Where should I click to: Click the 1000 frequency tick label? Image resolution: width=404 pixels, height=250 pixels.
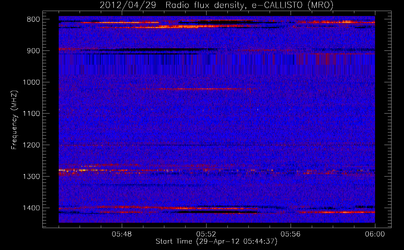pos(31,82)
